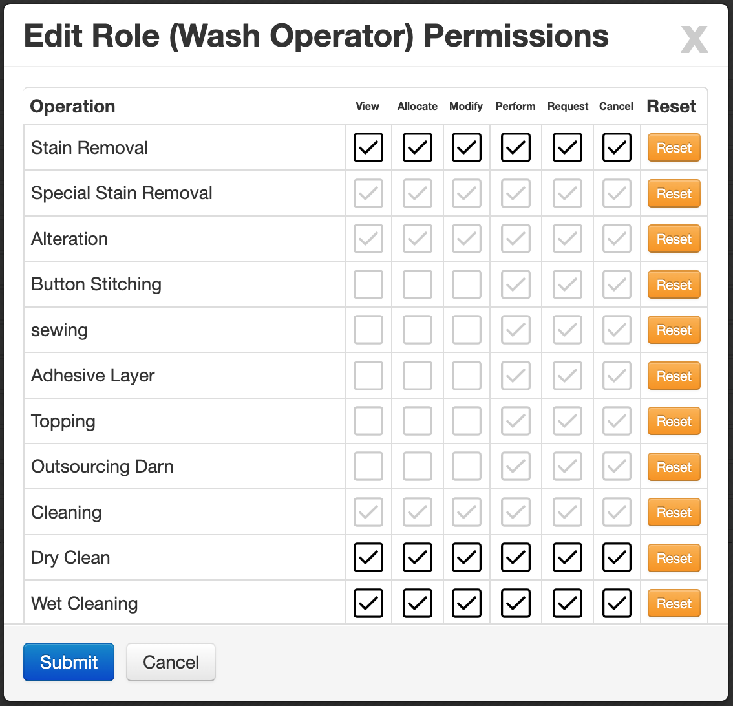
Task: Enable Modify permission for Adhesive Layer
Action: coord(467,376)
